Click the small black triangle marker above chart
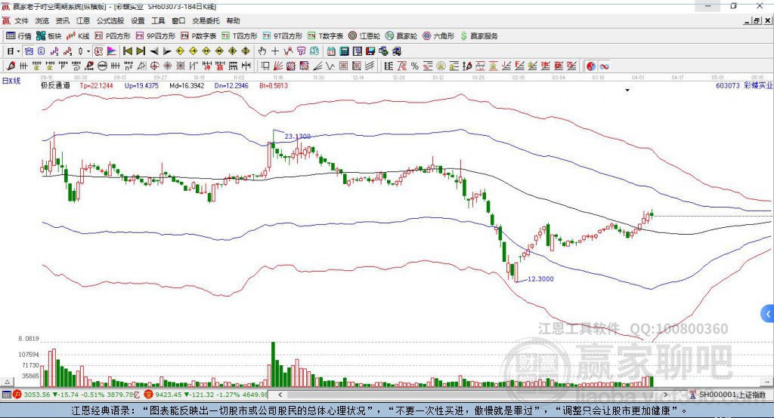The width and height of the screenshot is (774, 418). coord(627,91)
